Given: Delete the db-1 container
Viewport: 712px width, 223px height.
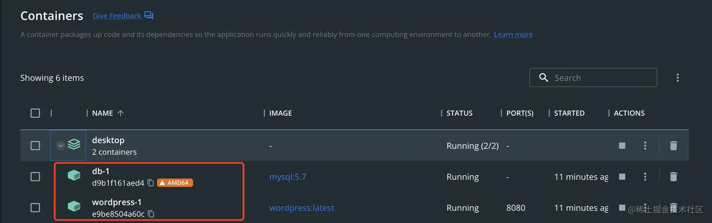Looking at the screenshot, I should point(673,177).
